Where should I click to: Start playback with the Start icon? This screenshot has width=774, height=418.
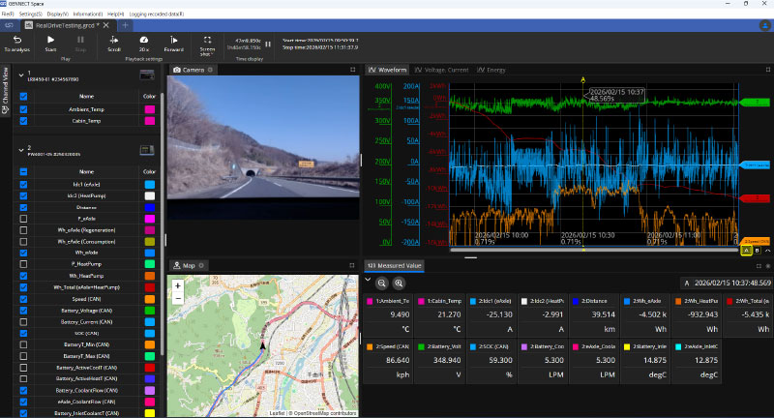(x=50, y=39)
